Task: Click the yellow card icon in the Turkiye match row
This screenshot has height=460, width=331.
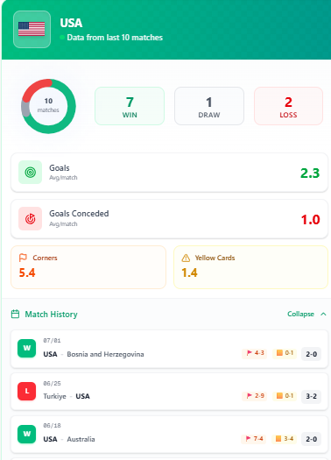Action: tap(279, 396)
